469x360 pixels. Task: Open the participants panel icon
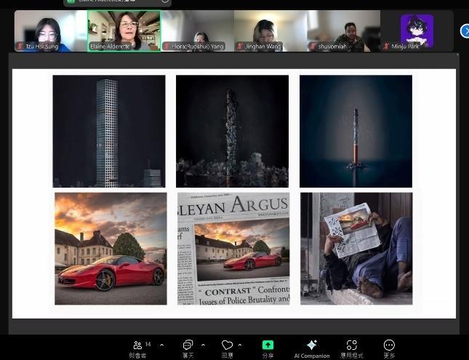coord(137,345)
